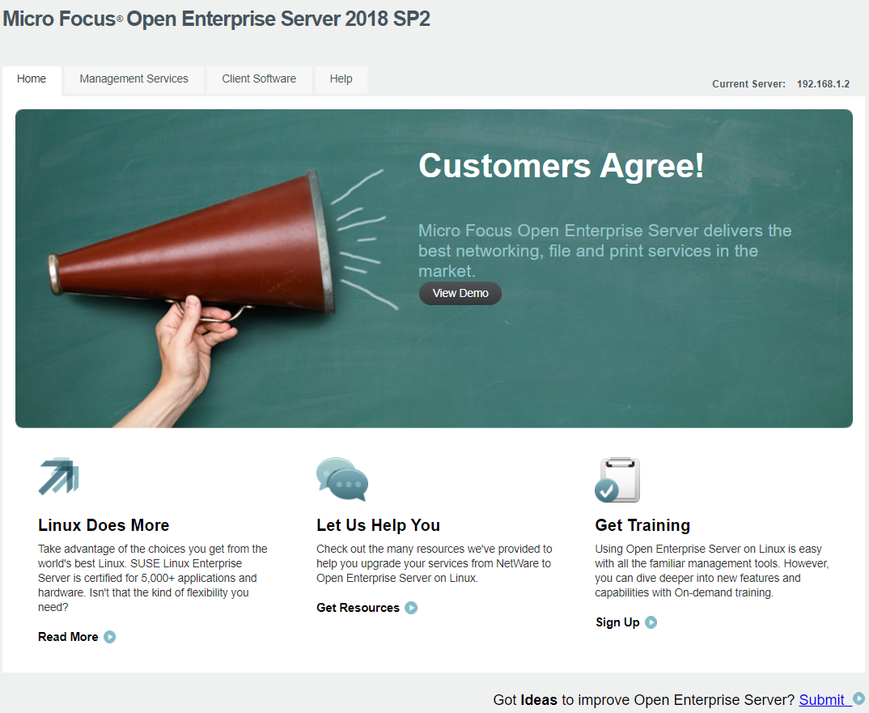Switch to Management Services tab
The height and width of the screenshot is (713, 869).
134,79
